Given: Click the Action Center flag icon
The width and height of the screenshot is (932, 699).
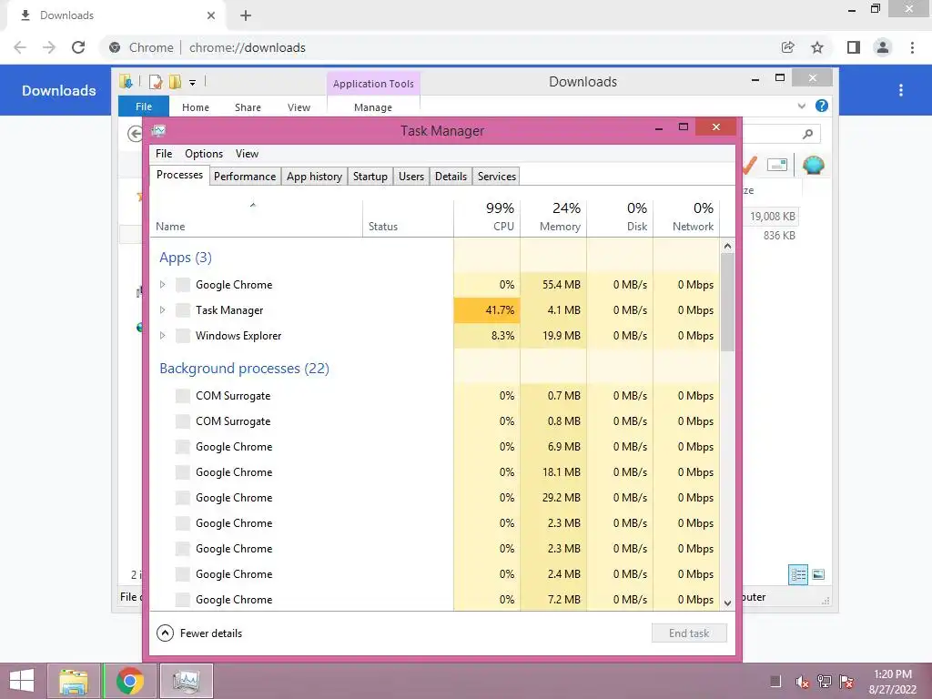Looking at the screenshot, I should (x=846, y=681).
